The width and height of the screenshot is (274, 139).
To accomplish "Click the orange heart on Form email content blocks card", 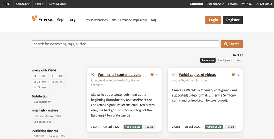I will [x=152, y=75].
